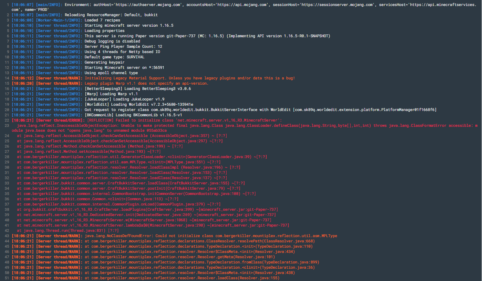The width and height of the screenshot is (482, 281).
Task: Click the "CraftBukkitServer.java:155" loadClass frame
Action: point(131,184)
